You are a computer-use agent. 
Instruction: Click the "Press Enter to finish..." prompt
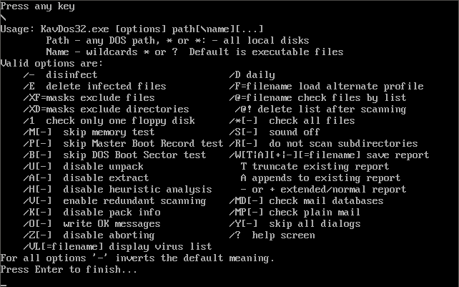point(69,270)
